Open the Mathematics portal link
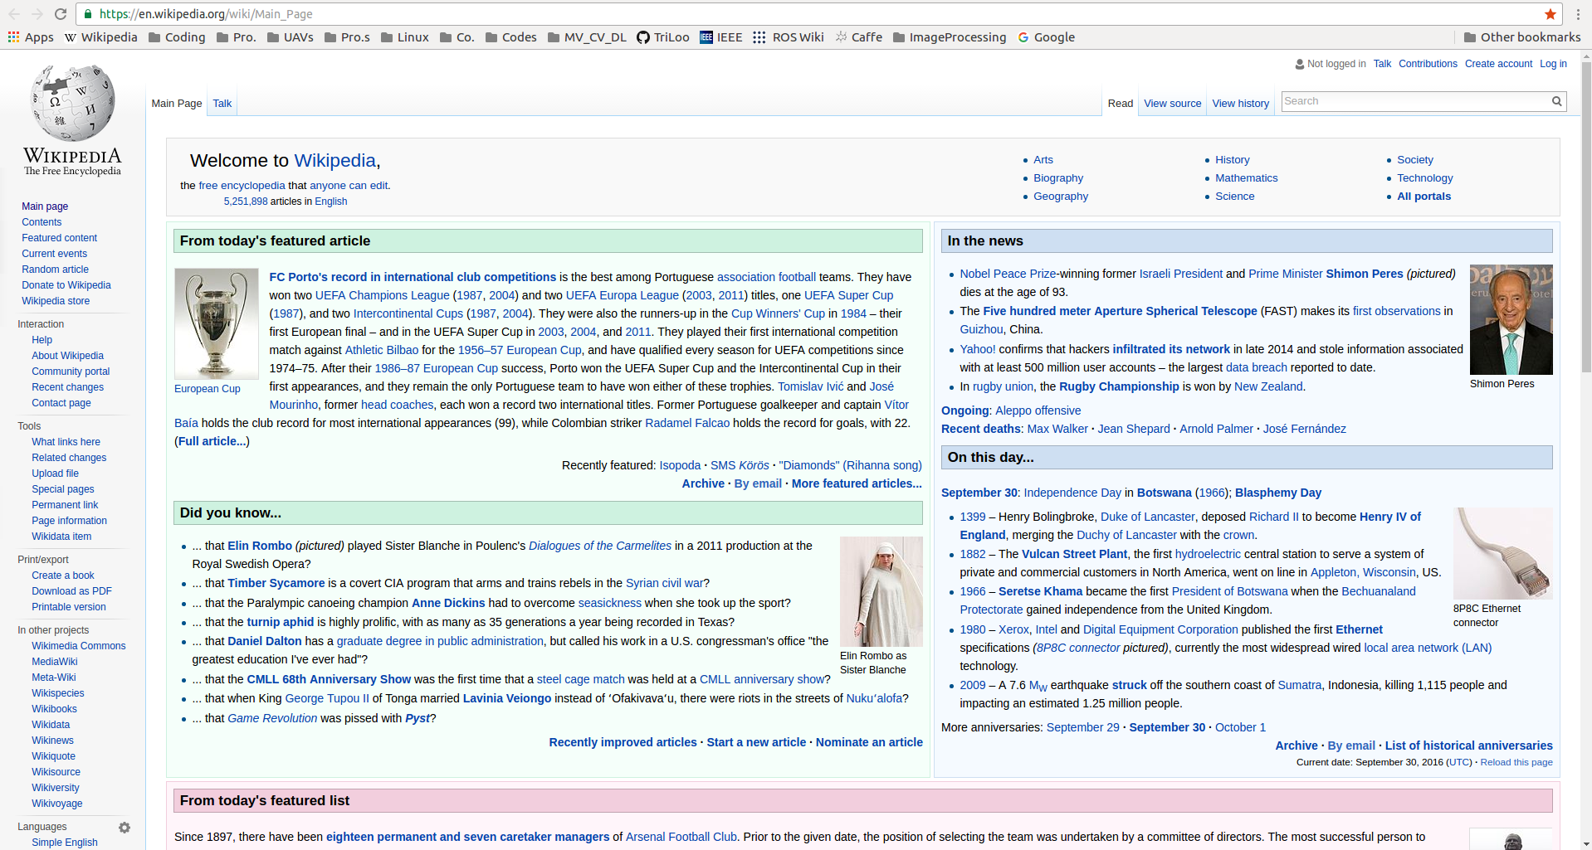This screenshot has height=850, width=1592. 1247,178
